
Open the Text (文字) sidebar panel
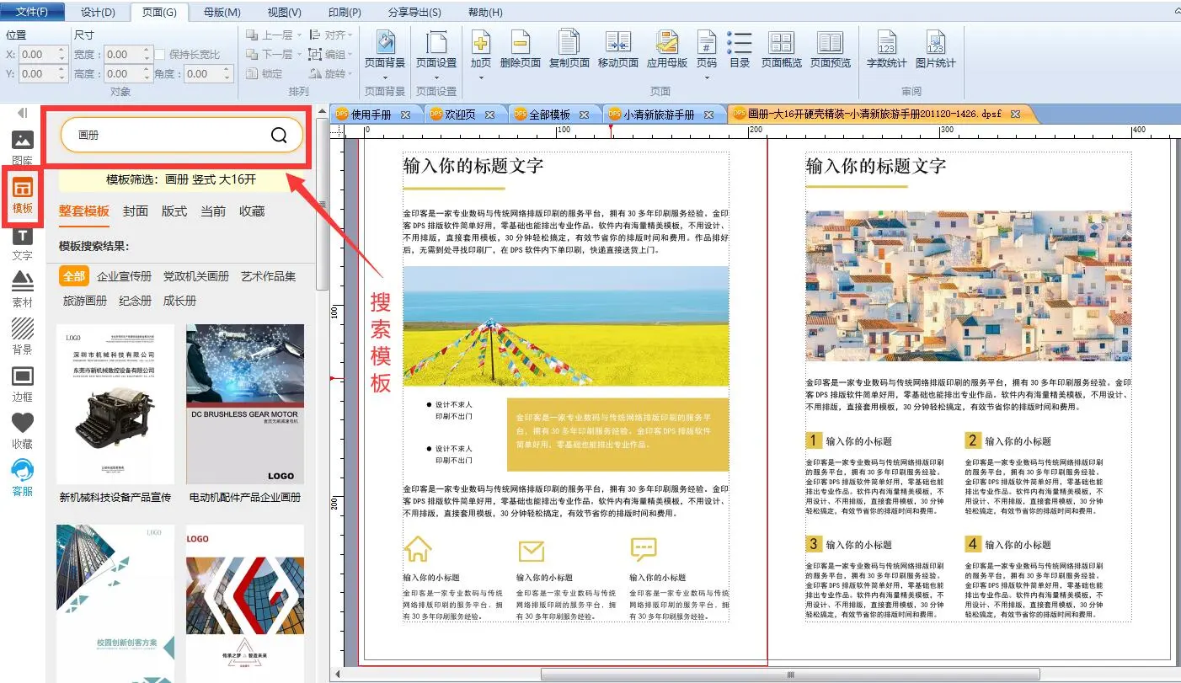[x=23, y=243]
